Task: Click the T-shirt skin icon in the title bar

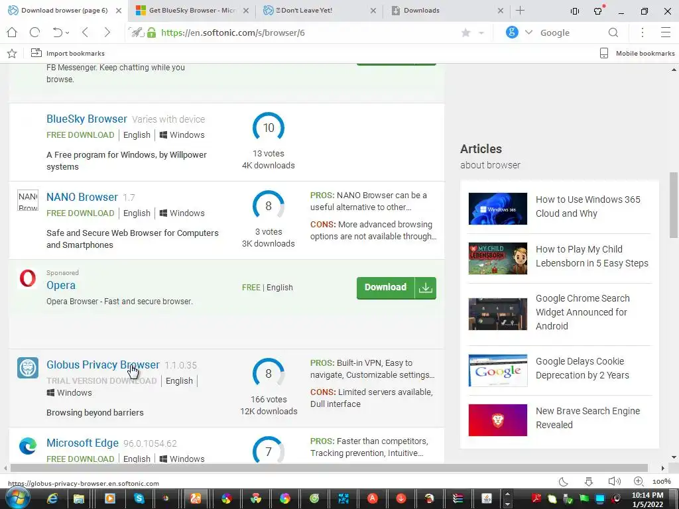Action: pyautogui.click(x=599, y=11)
